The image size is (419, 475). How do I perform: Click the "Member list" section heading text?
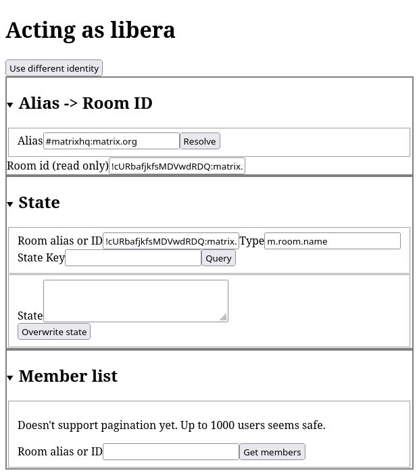(68, 376)
